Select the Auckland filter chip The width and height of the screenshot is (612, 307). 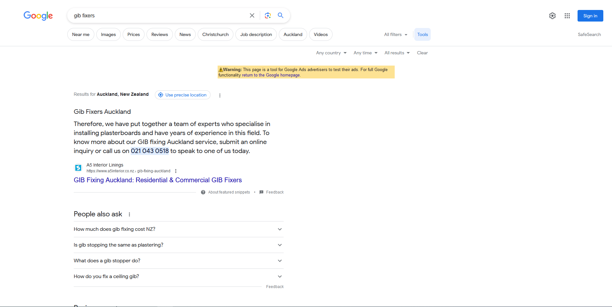pyautogui.click(x=293, y=34)
